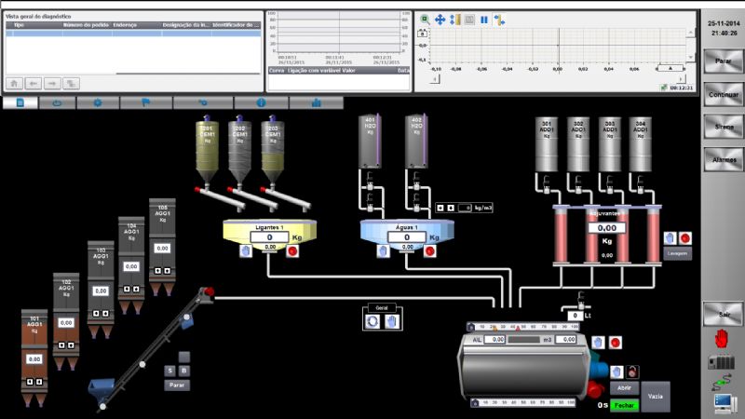The width and height of the screenshot is (745, 419).
Task: Click the trend zoom magnifier icon
Action: click(425, 19)
